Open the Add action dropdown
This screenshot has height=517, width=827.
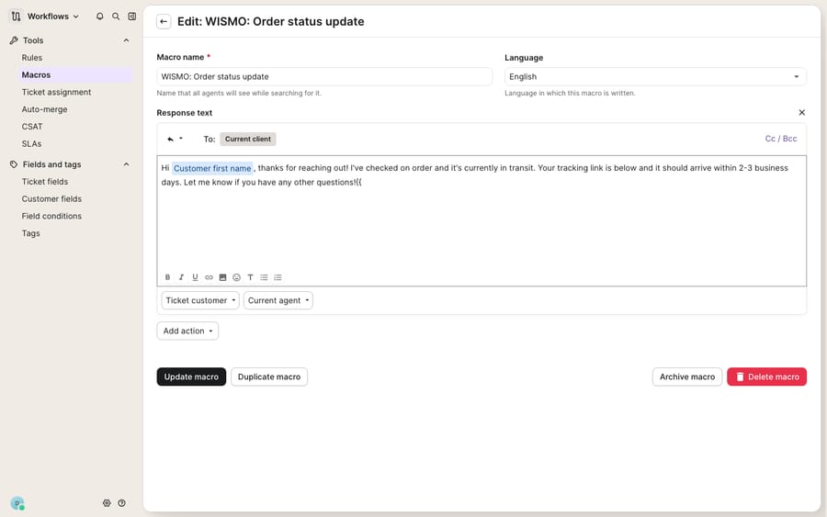(x=187, y=331)
